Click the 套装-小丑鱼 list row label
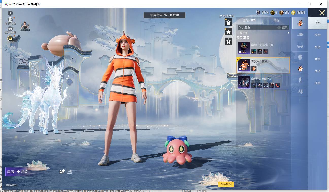 (x=259, y=62)
